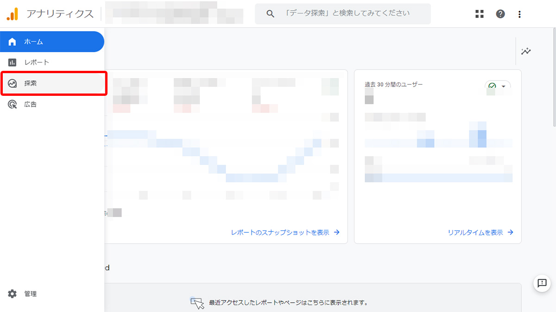Click the Google Analytics logo icon
Image resolution: width=556 pixels, height=312 pixels.
pyautogui.click(x=13, y=14)
